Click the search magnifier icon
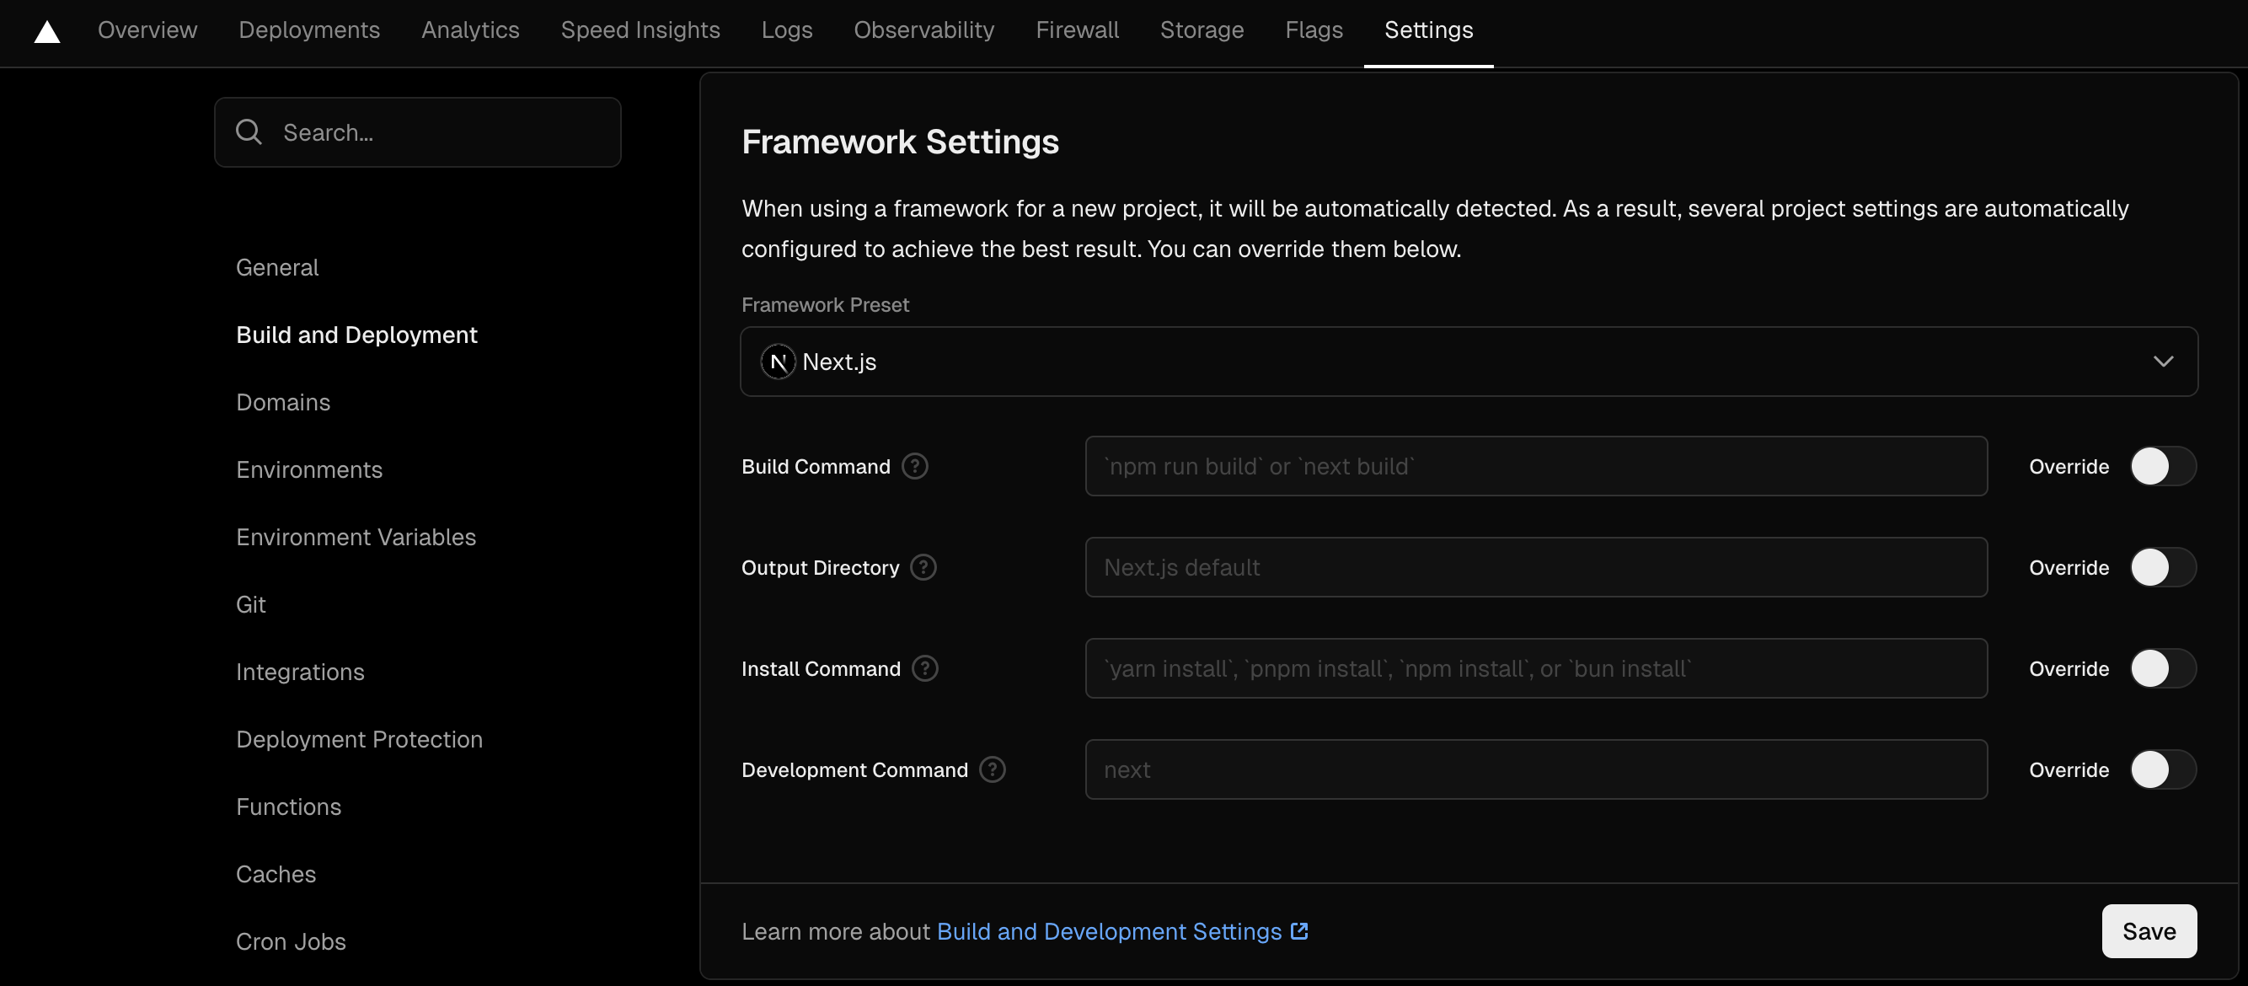2248x986 pixels. point(248,131)
